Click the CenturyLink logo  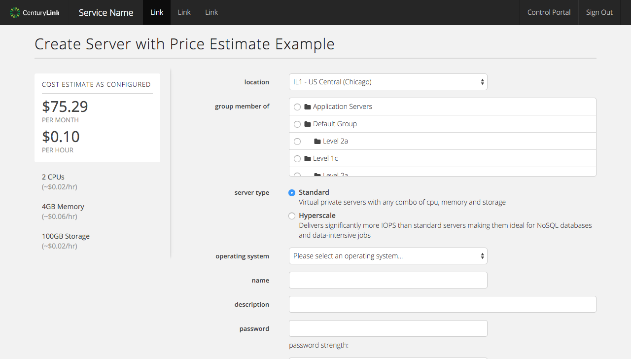tap(35, 12)
